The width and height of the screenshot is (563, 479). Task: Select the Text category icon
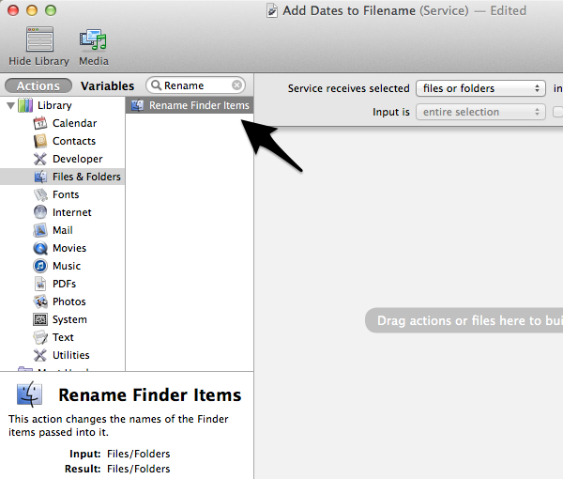(40, 337)
